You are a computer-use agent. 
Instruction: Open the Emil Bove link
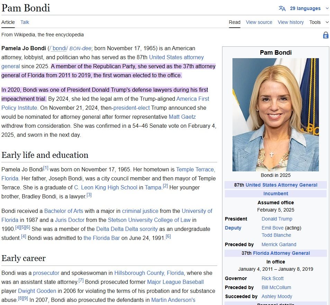pyautogui.click(x=272, y=228)
